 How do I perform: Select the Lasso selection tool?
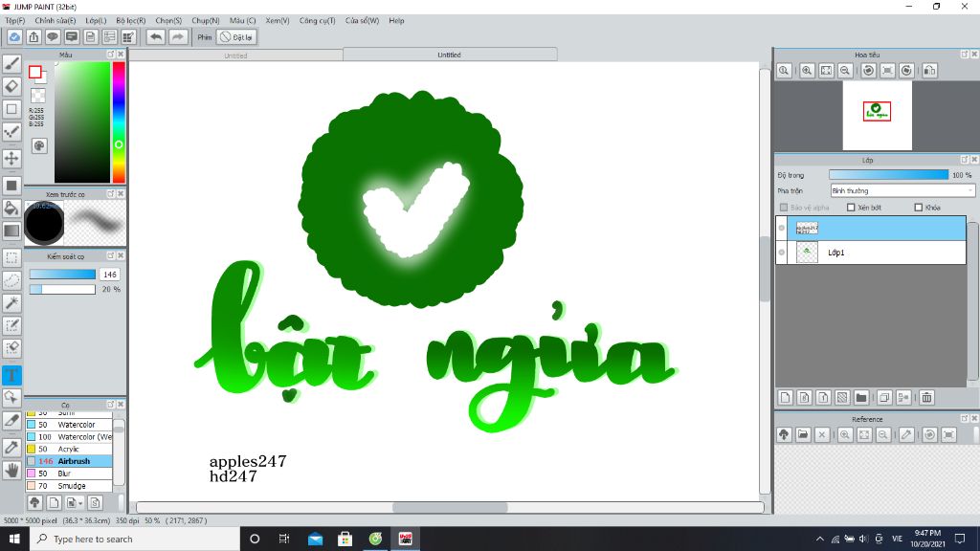[x=11, y=280]
